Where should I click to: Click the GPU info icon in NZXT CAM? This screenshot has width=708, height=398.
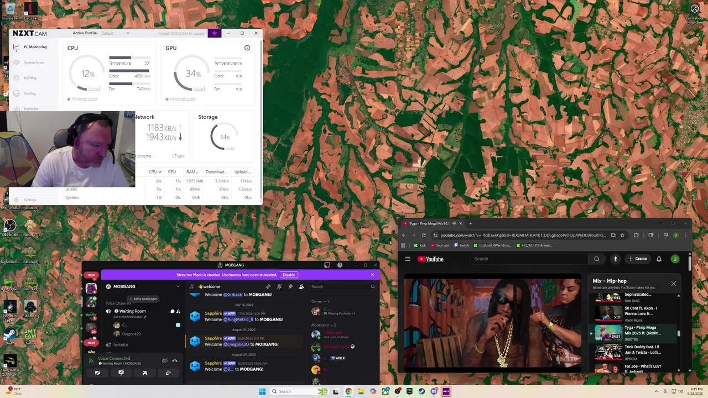[x=247, y=48]
